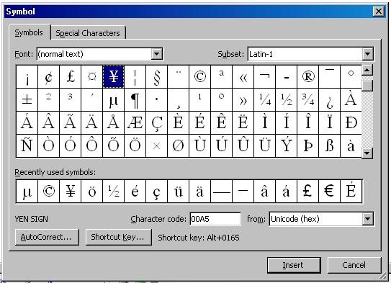Choose the right double angle quote »
This screenshot has height=283, width=391.
point(243,100)
